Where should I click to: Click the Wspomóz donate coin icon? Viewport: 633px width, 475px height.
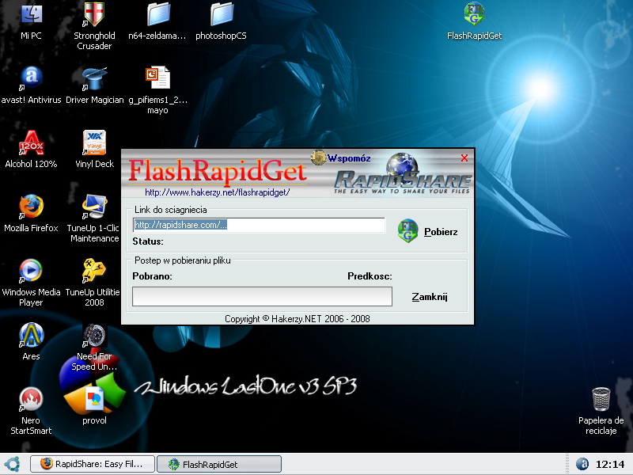pyautogui.click(x=318, y=158)
